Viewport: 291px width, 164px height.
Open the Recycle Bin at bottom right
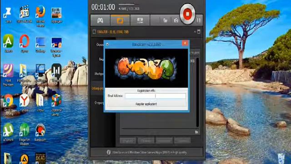coord(281,159)
